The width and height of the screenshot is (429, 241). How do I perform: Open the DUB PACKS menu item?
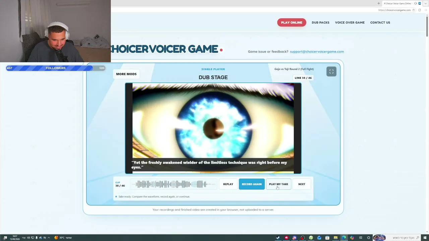pyautogui.click(x=320, y=22)
